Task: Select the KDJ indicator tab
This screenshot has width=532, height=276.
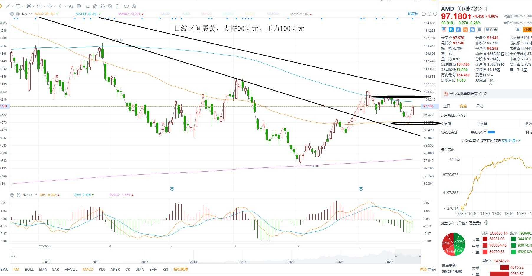Action: click(x=102, y=269)
